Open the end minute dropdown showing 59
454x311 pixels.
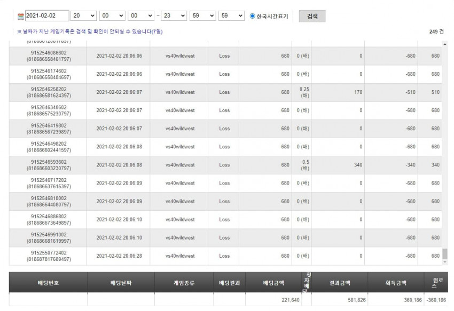pos(202,15)
